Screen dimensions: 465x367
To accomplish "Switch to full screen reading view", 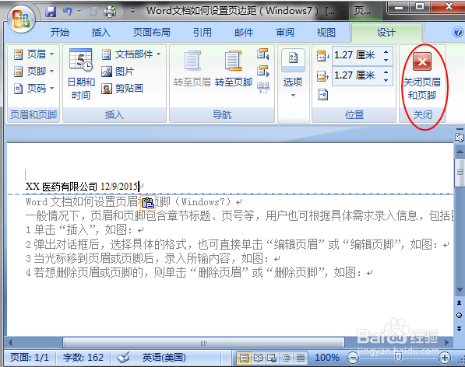I will pyautogui.click(x=258, y=358).
